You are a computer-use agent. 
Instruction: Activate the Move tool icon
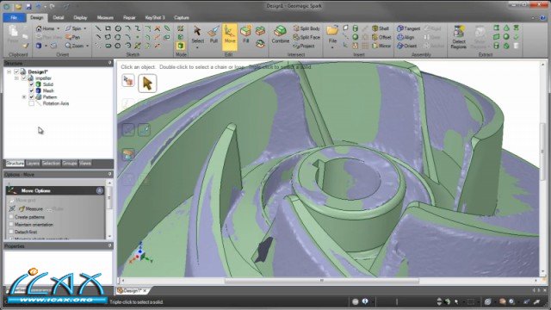click(x=230, y=35)
